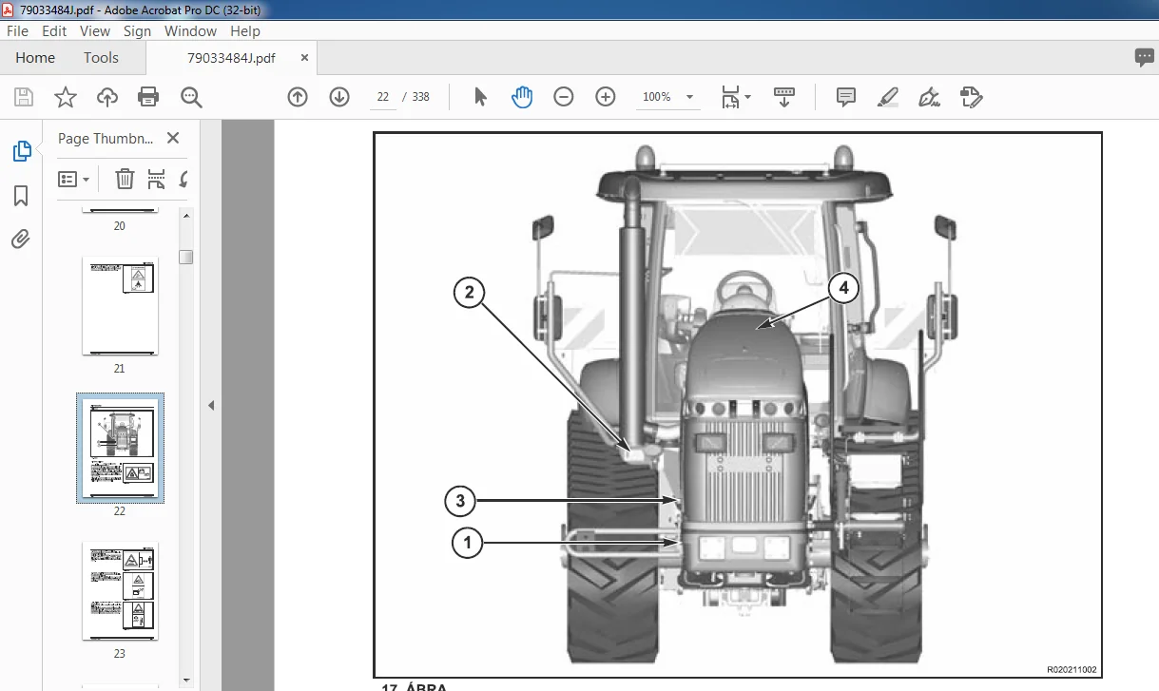Open the Bookmarks panel icon
The height and width of the screenshot is (691, 1159).
click(x=21, y=196)
